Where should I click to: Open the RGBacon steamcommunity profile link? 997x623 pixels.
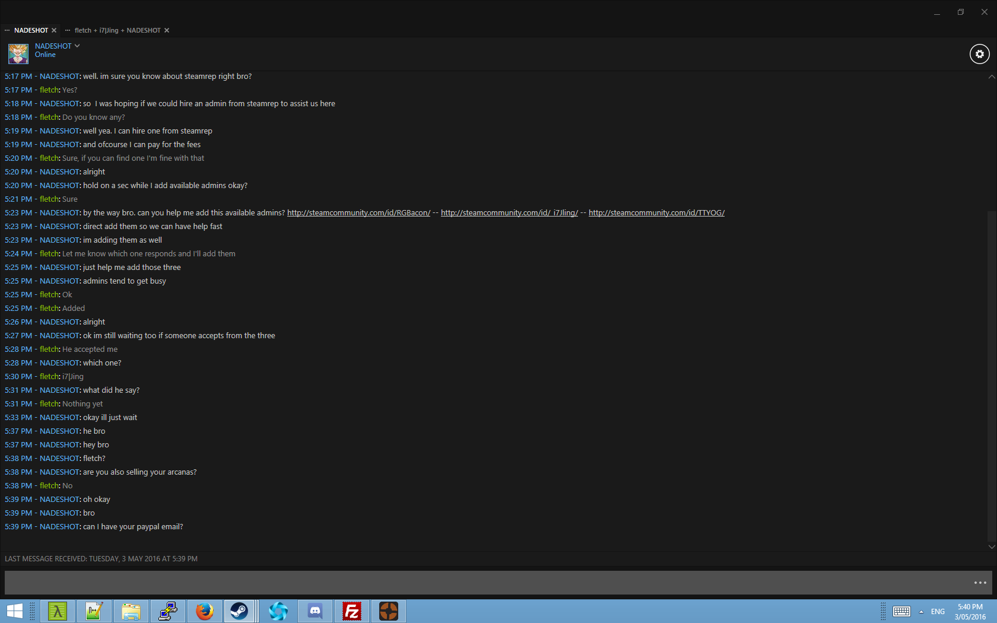358,213
